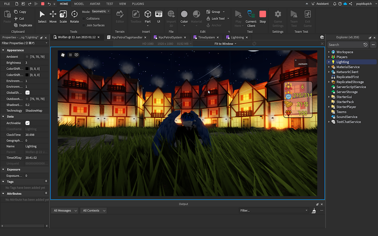
Task: Open the notifications bell
Action: (334, 4)
